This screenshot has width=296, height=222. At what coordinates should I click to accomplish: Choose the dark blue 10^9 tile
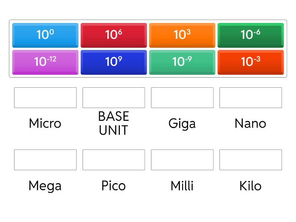114,62
